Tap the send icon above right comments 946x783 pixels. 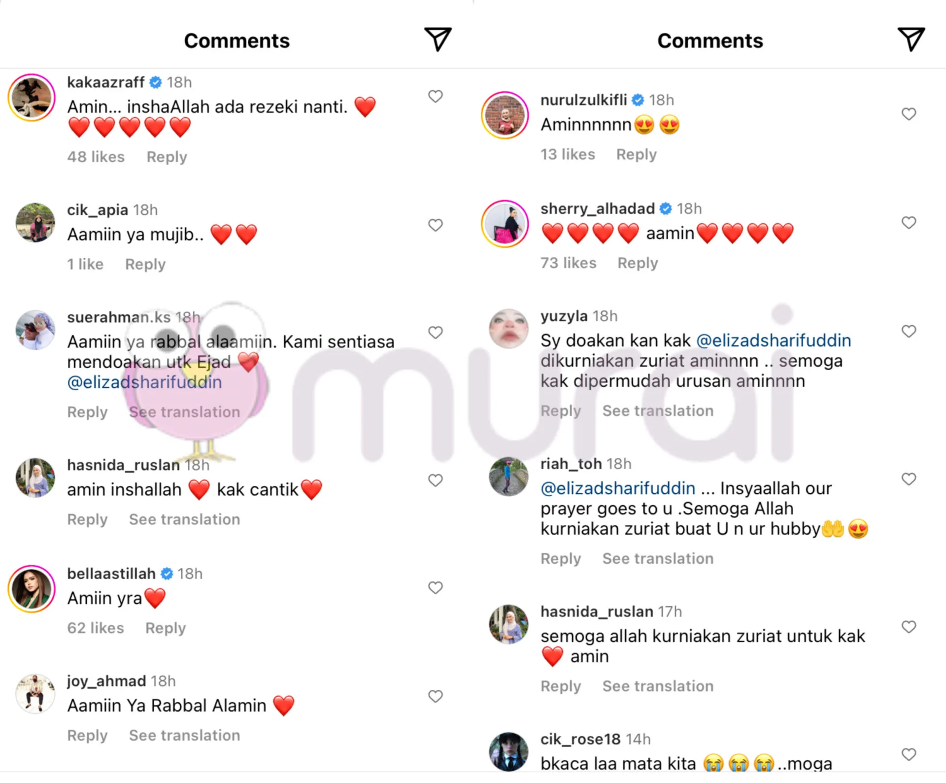pyautogui.click(x=911, y=39)
